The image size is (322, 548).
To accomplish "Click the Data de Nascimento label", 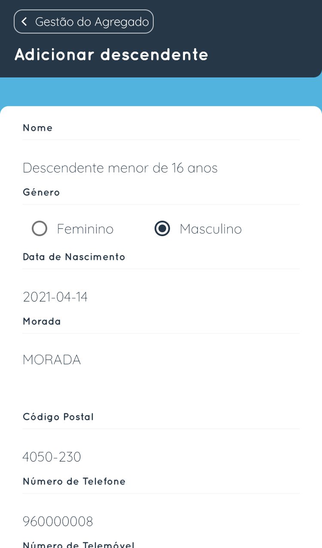I will click(x=74, y=257).
